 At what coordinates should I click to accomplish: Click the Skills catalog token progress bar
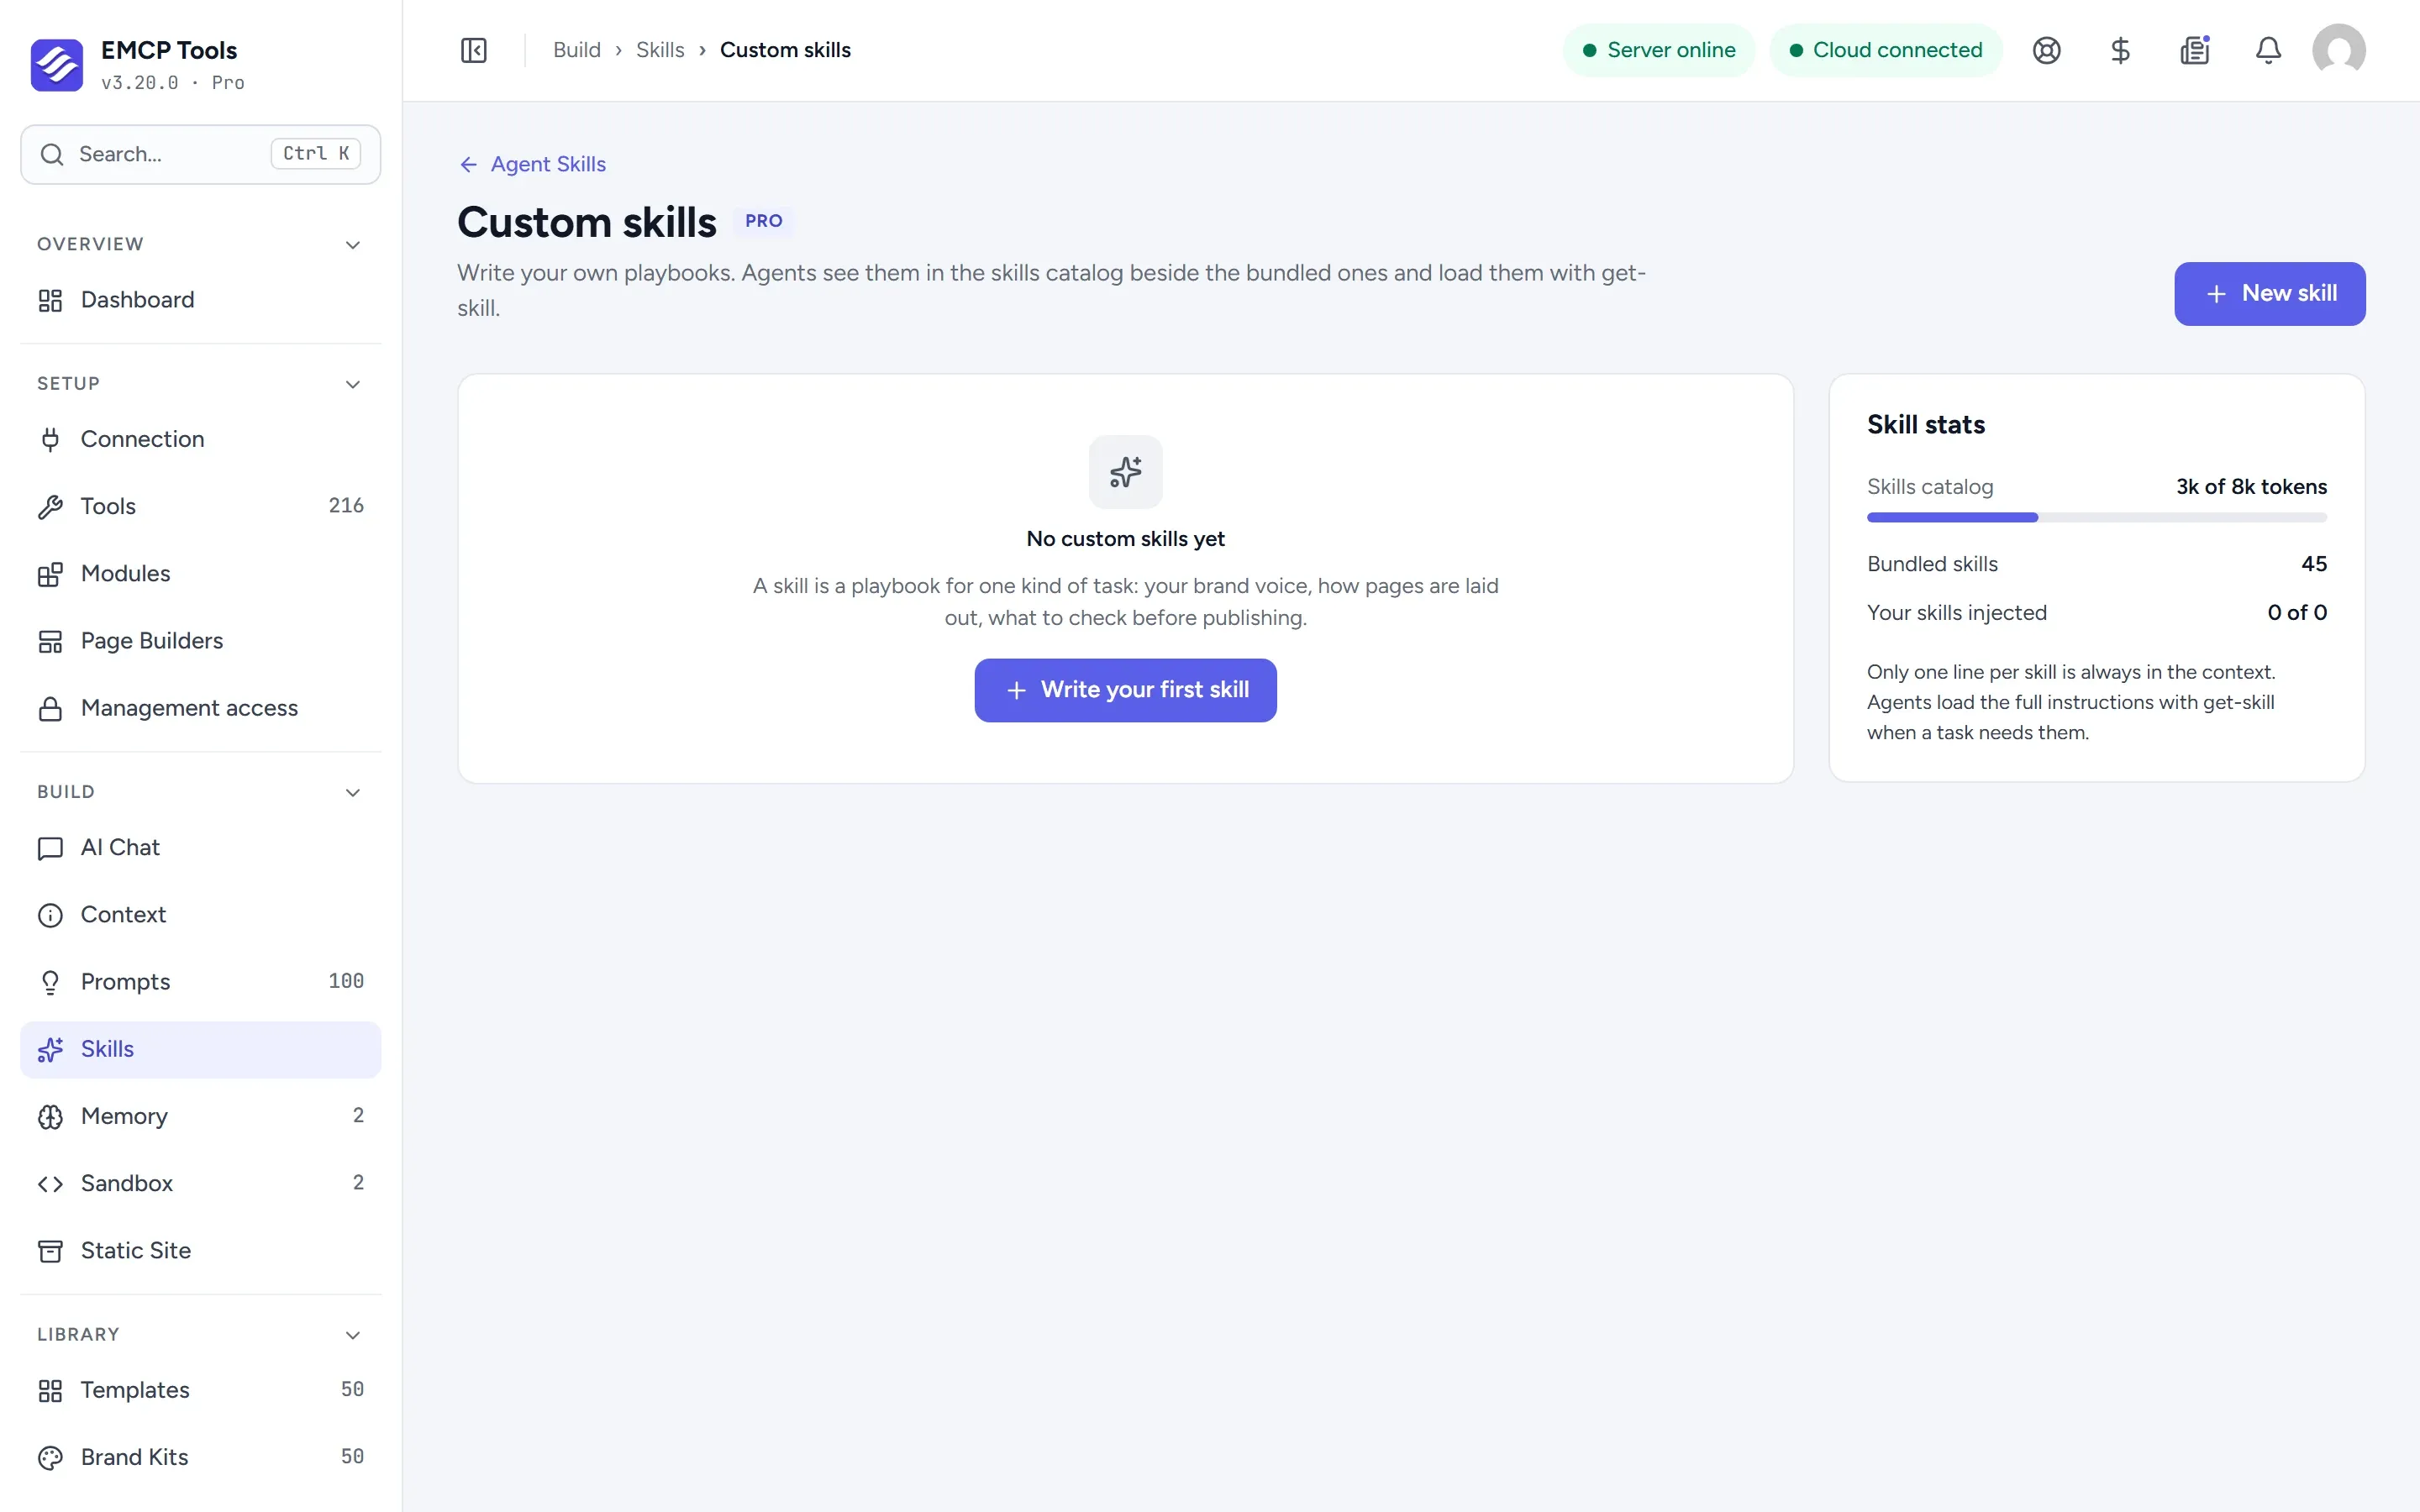(2097, 517)
